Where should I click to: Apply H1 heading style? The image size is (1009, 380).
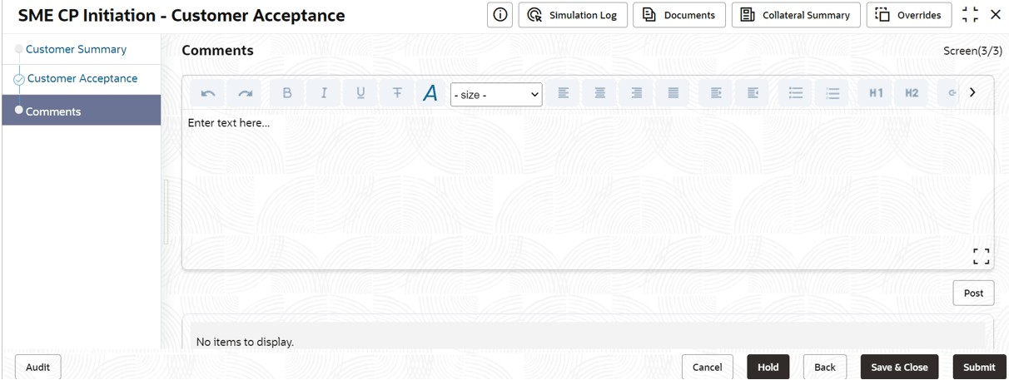pos(875,93)
